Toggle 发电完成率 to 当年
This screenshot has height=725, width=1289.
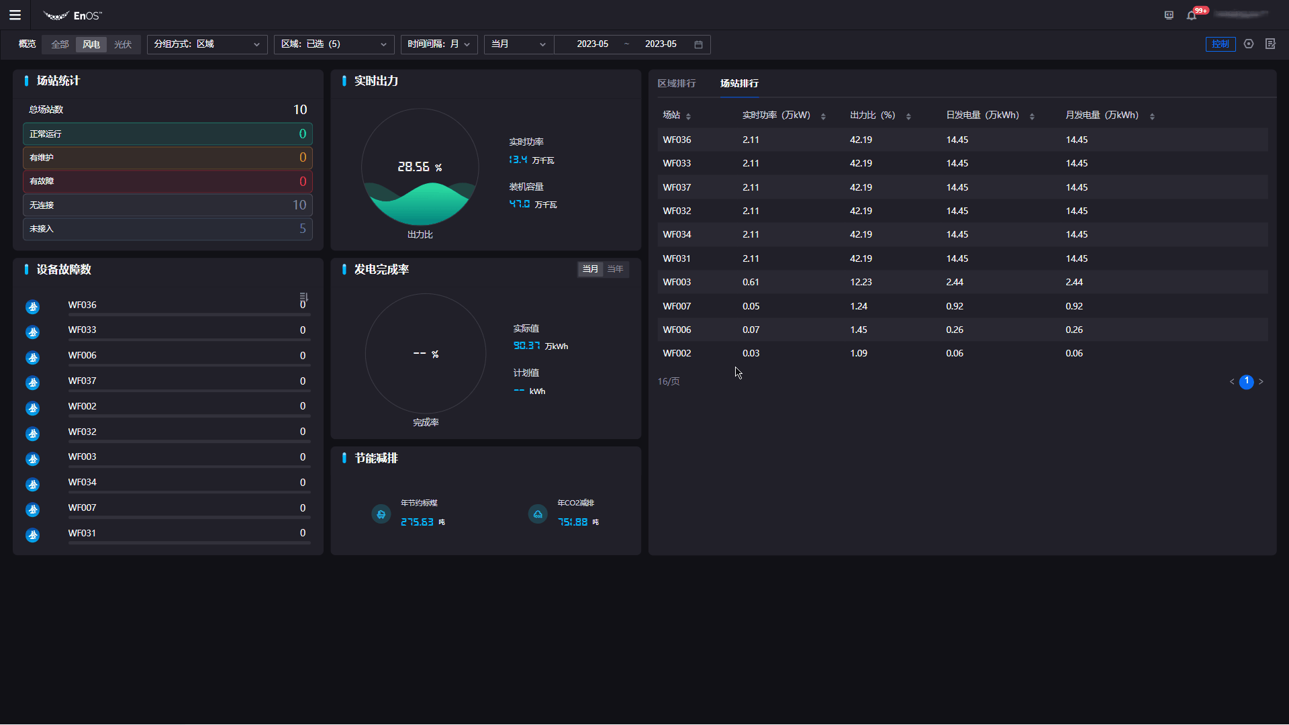coord(615,269)
